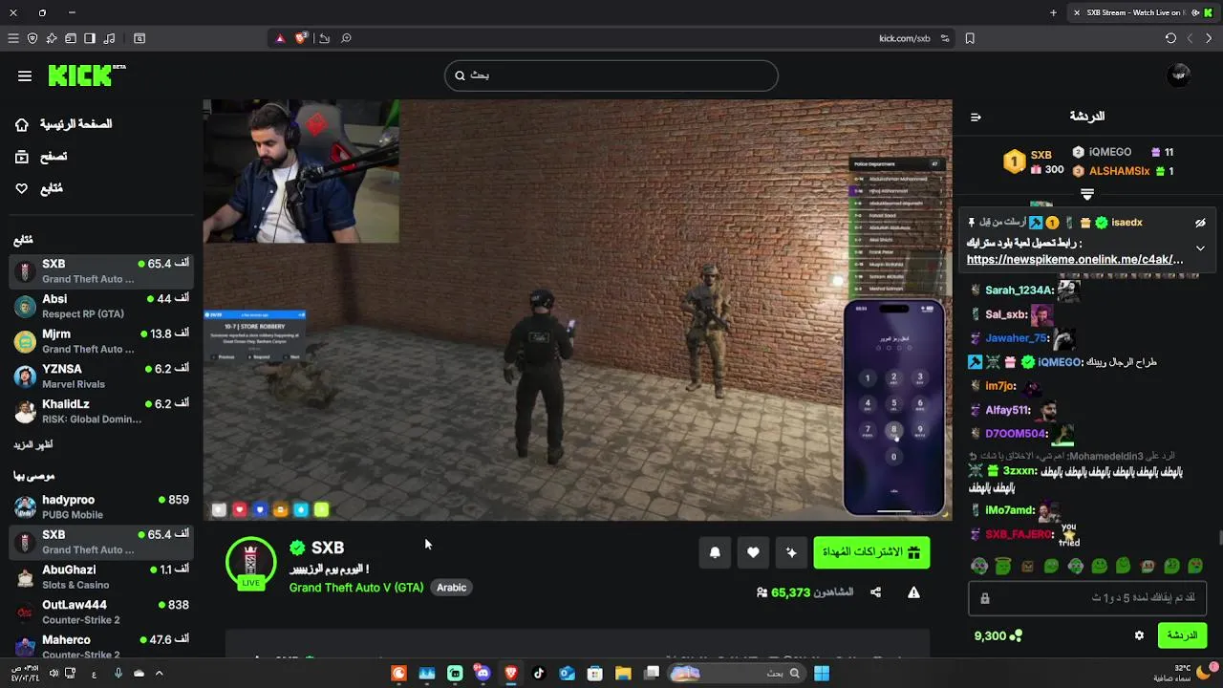Viewport: 1223px width, 688px height.
Task: Open YZNSA Marvel Rivals channel
Action: 101,376
